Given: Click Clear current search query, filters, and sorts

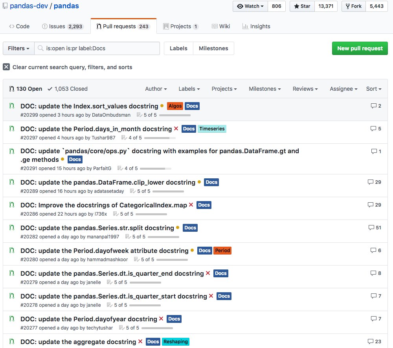Looking at the screenshot, I should pos(72,67).
